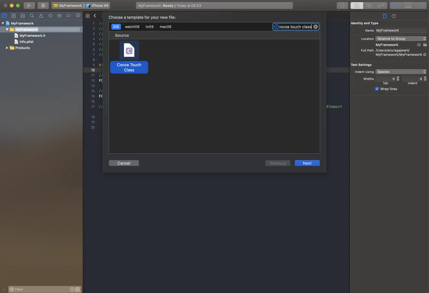Viewport: 429px width, 293px height.
Task: Click the Next button
Action: (307, 163)
